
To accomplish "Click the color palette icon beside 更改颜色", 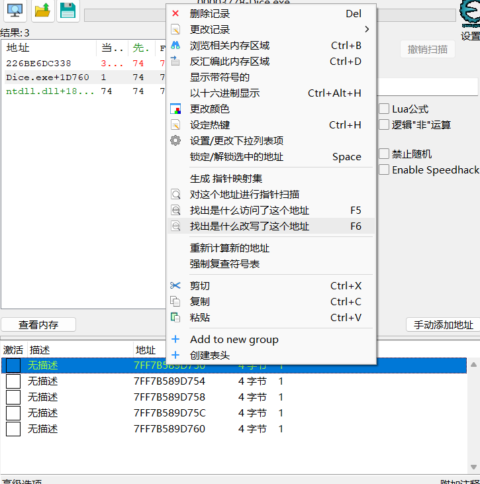I will coord(175,109).
